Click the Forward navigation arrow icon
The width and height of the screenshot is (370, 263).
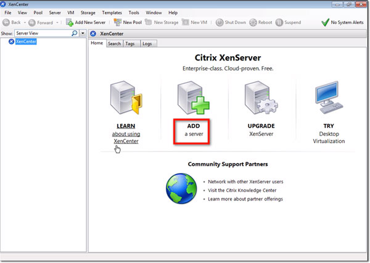pyautogui.click(x=32, y=22)
